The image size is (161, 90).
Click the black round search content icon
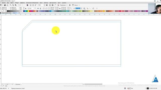[27, 5]
